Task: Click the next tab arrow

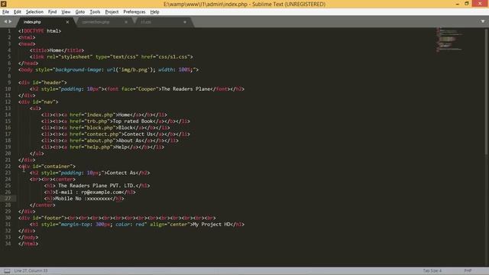Action: coord(10,21)
